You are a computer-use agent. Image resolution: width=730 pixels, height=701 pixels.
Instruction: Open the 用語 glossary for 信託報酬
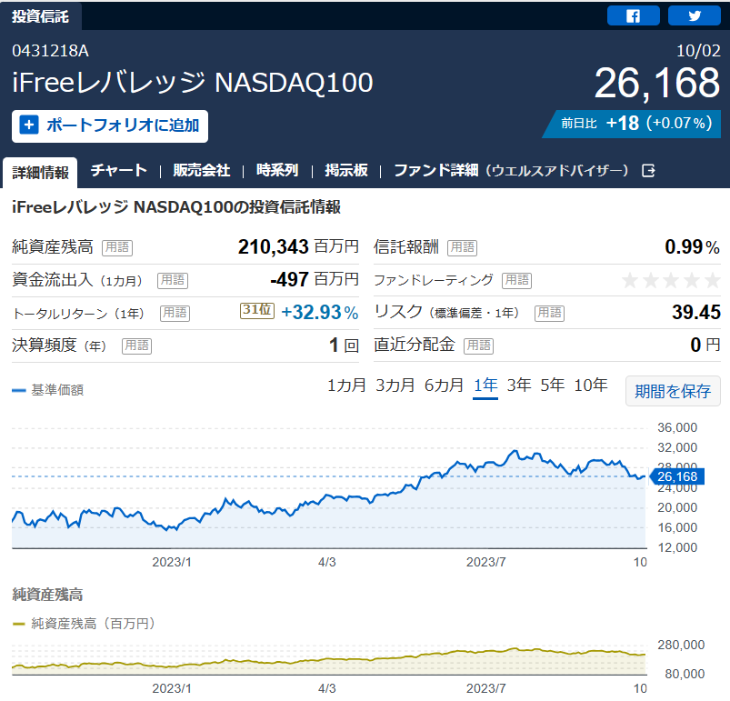463,247
